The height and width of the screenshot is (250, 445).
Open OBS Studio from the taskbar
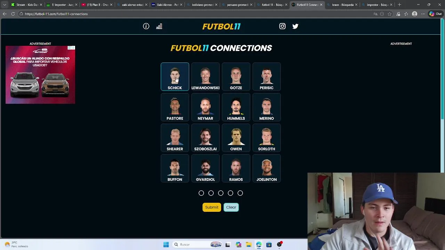[279, 244]
